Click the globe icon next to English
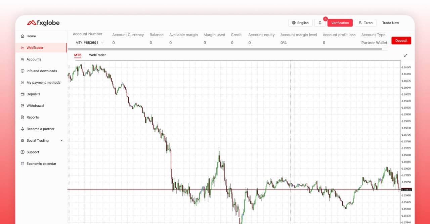 [x=294, y=23]
